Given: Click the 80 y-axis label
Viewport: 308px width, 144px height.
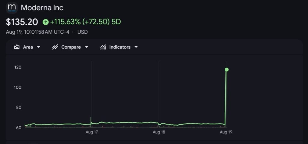Looking at the screenshot, I should tap(18, 107).
